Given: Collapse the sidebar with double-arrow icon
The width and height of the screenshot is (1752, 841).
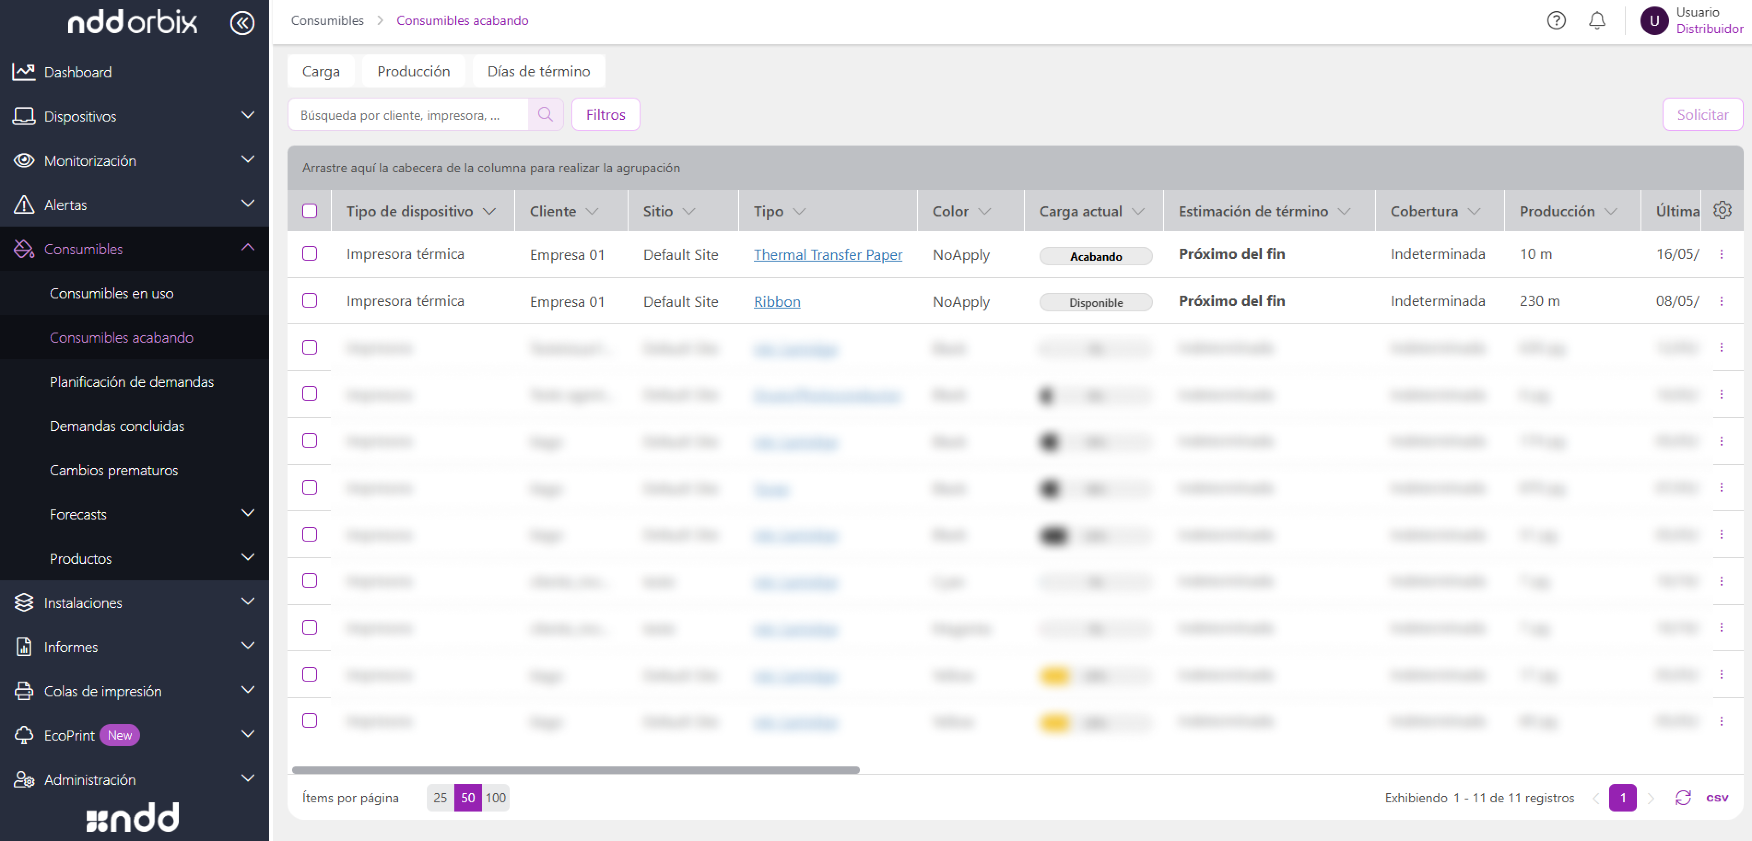Looking at the screenshot, I should 242,23.
